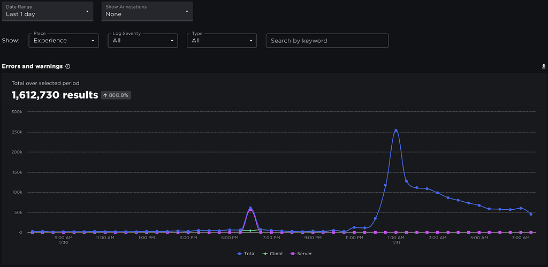548x267 pixels.
Task: Click the 860.8% increase badge
Action: click(x=116, y=95)
